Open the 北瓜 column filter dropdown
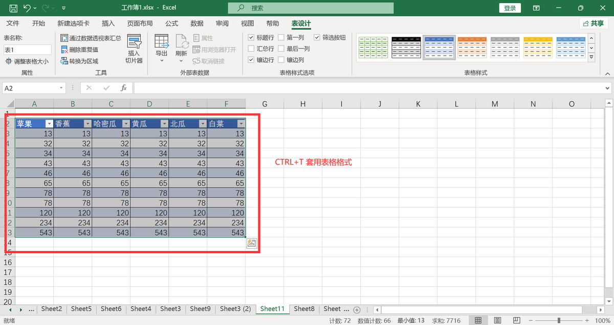Viewport: 614px width, 325px height. coord(202,124)
